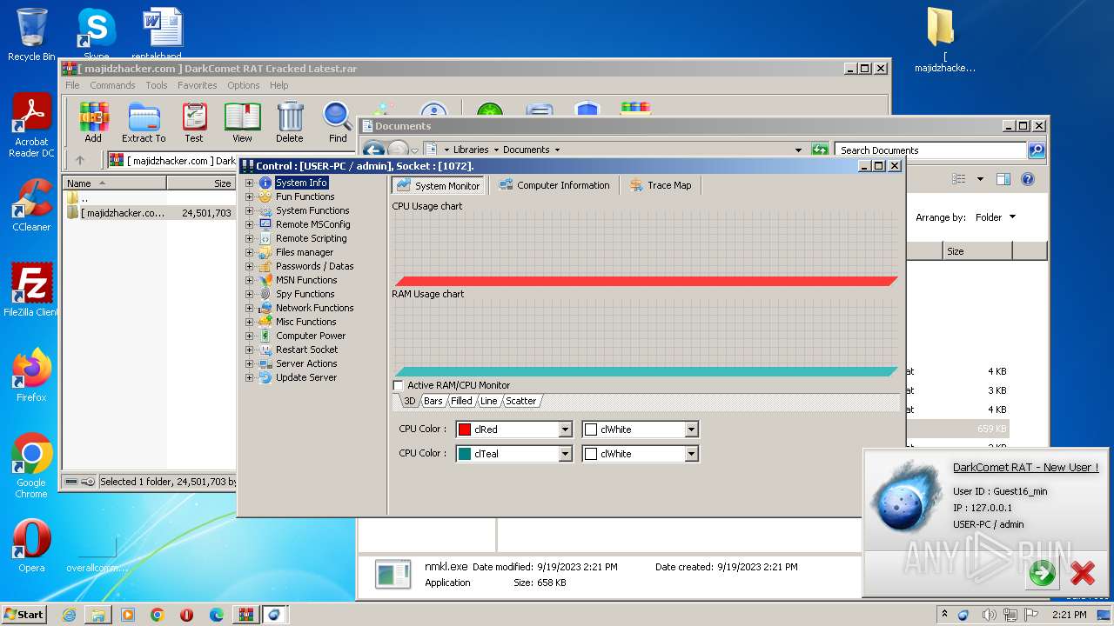Click the teal clTeal color swatch
The width and height of the screenshot is (1114, 626).
[x=465, y=454]
